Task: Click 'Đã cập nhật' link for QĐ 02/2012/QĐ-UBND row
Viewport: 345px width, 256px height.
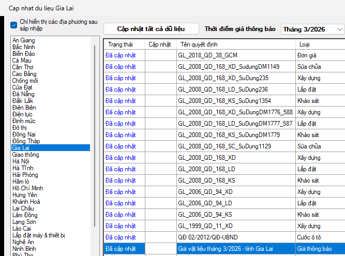Action: [120, 237]
